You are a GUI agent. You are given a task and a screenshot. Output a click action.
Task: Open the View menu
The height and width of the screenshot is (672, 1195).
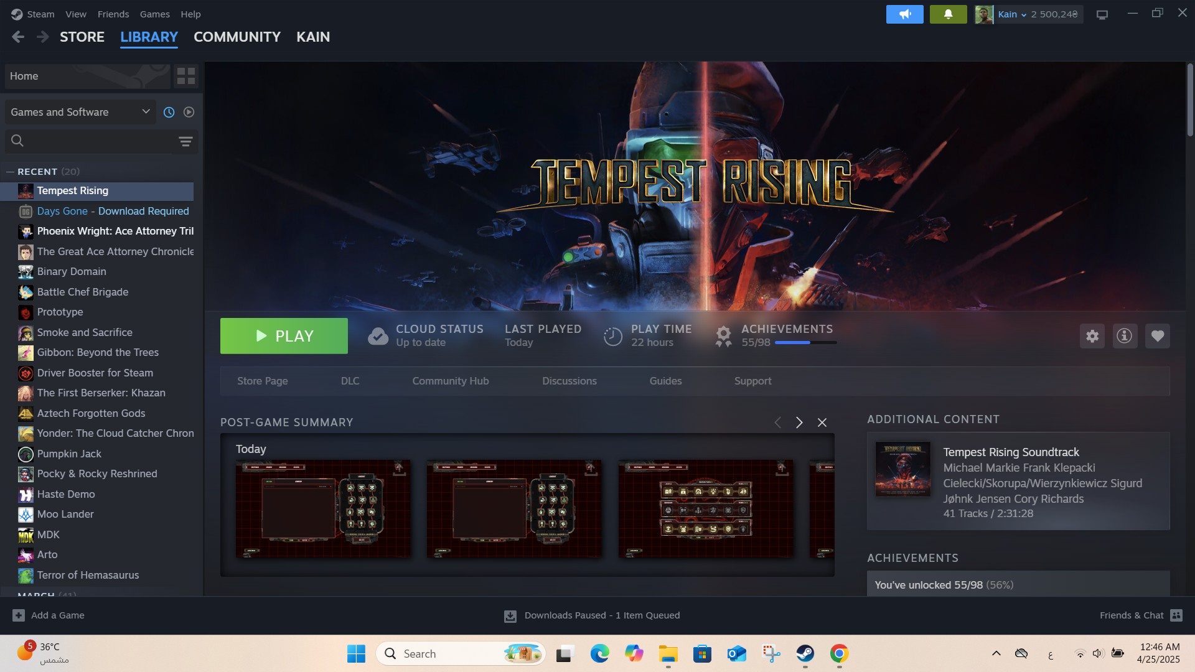click(x=76, y=14)
